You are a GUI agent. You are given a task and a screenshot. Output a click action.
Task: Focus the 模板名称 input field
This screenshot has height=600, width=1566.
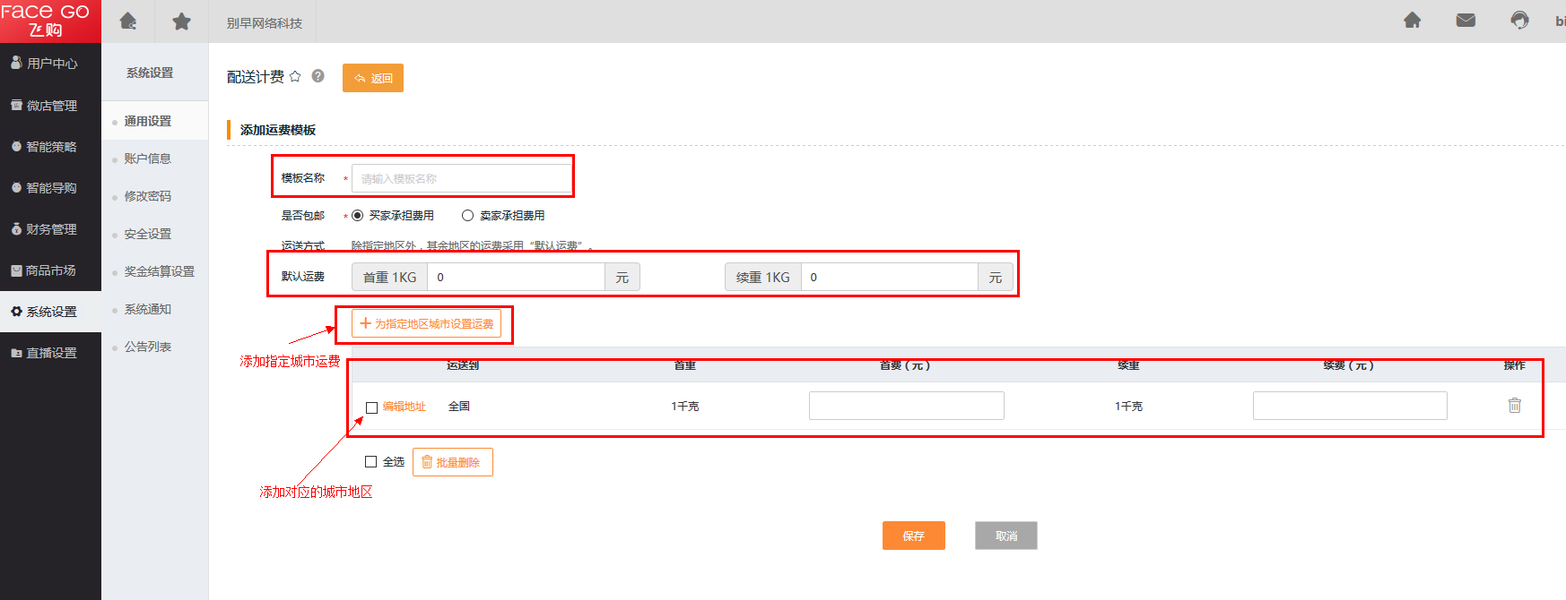[x=461, y=178]
